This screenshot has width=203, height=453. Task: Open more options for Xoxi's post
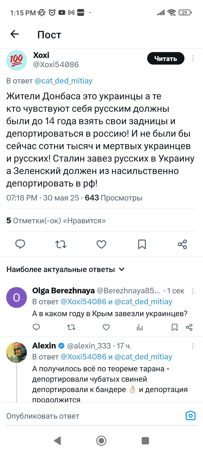pos(193,59)
